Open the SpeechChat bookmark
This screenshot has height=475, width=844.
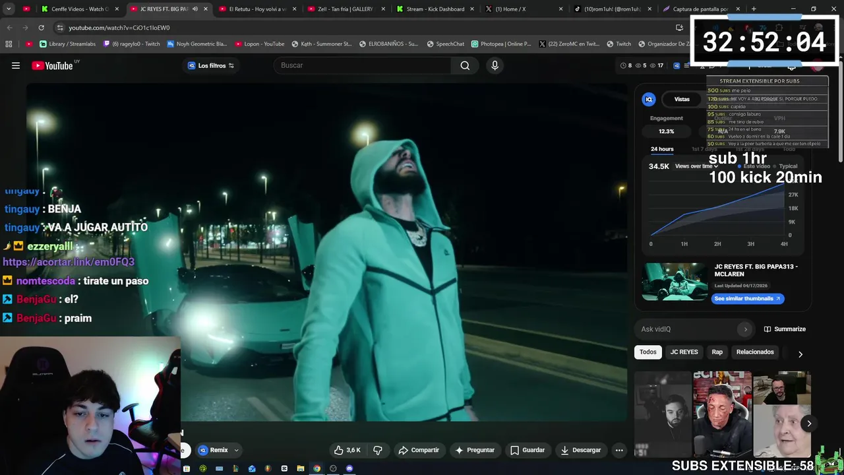pyautogui.click(x=445, y=44)
